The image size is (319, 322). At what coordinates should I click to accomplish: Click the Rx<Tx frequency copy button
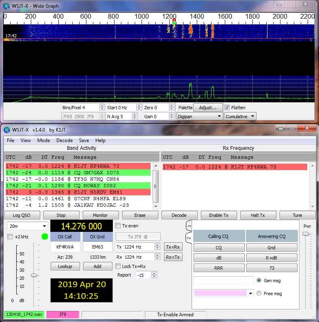(x=173, y=257)
